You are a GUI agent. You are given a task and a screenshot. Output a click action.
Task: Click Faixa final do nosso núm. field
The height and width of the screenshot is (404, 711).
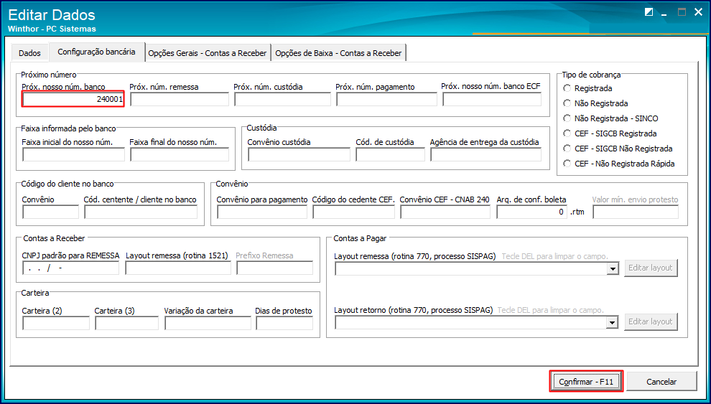click(x=180, y=155)
